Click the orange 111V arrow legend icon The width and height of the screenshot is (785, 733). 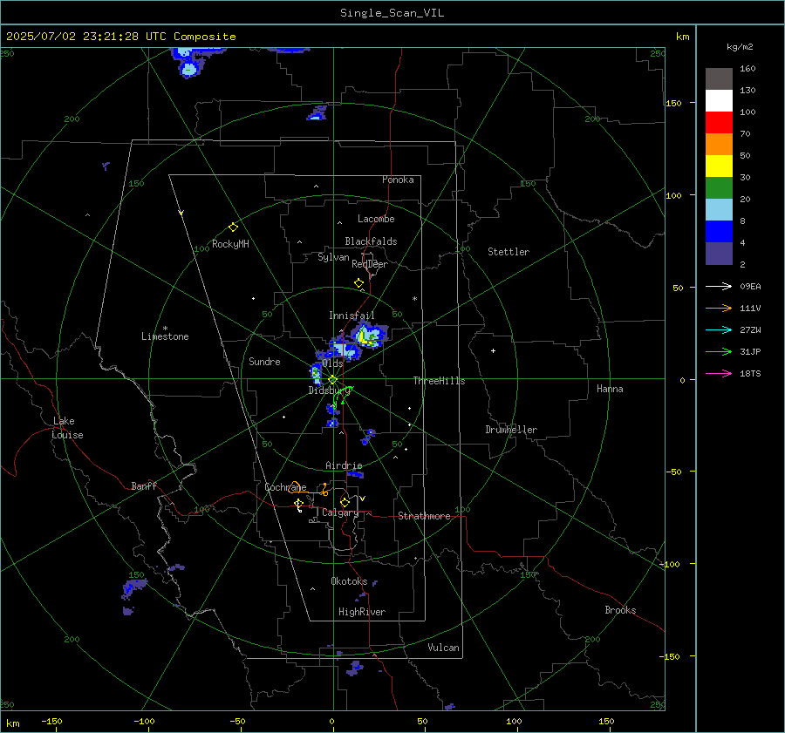coord(719,309)
